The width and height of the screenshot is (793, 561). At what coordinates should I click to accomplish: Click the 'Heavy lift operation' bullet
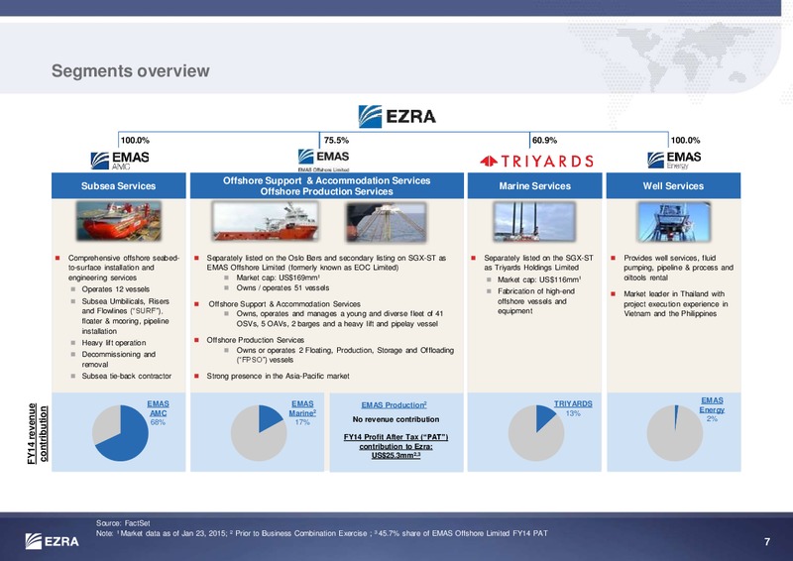coord(114,343)
